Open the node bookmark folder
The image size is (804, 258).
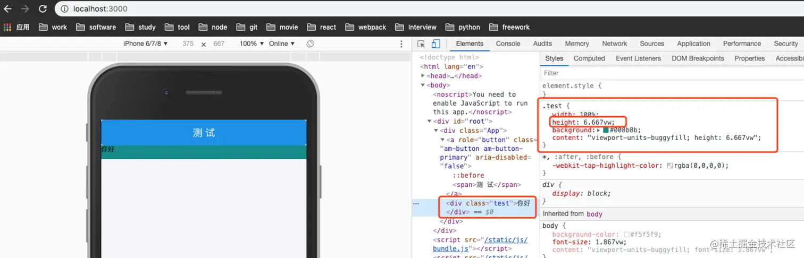(212, 27)
